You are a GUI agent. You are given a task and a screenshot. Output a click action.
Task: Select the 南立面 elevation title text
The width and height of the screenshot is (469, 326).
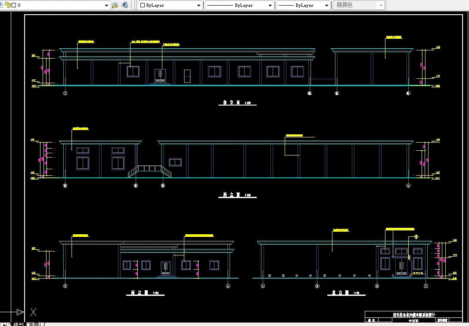click(140, 292)
